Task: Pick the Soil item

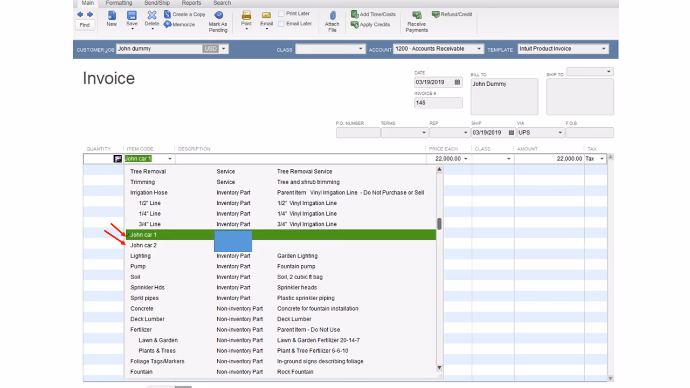Action: [x=280, y=277]
